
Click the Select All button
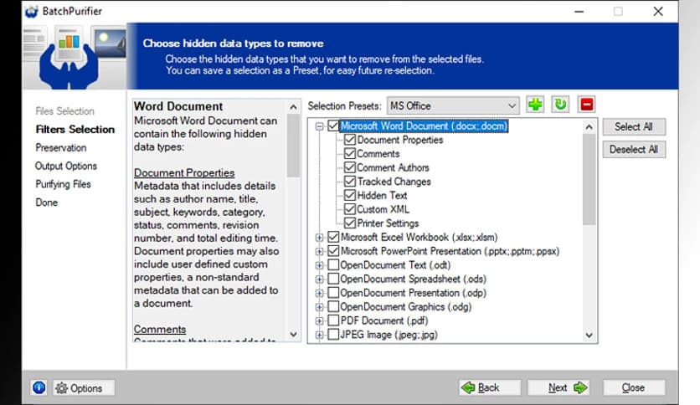tap(634, 126)
